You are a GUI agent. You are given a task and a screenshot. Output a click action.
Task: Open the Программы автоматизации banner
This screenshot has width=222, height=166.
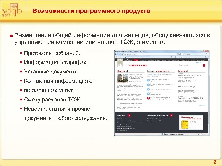point(191,122)
